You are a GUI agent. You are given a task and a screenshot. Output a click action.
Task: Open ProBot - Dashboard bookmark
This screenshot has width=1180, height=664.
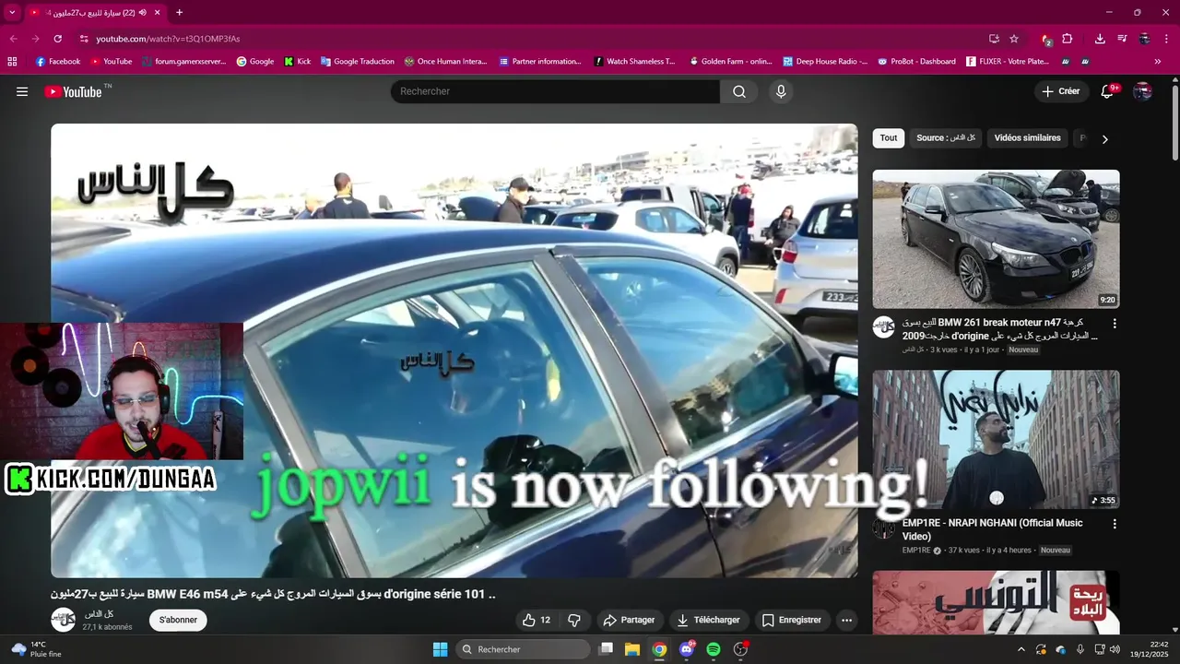pyautogui.click(x=916, y=62)
